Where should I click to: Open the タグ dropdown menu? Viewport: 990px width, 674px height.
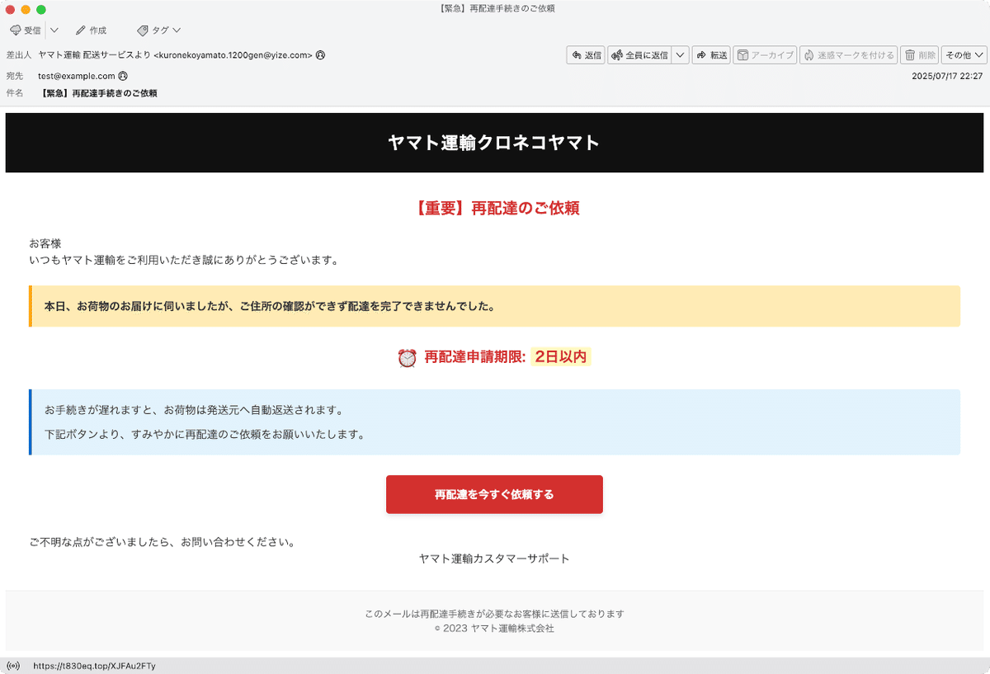tap(158, 31)
